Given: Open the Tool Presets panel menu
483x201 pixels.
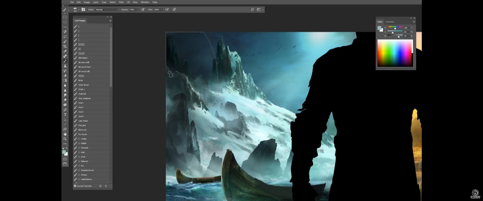Looking at the screenshot, I should point(110,21).
